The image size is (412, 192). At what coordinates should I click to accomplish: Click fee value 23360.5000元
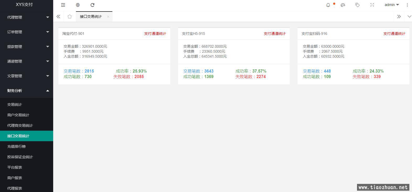click(x=213, y=51)
